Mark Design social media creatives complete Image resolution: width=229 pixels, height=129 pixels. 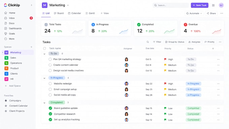(x=50, y=71)
